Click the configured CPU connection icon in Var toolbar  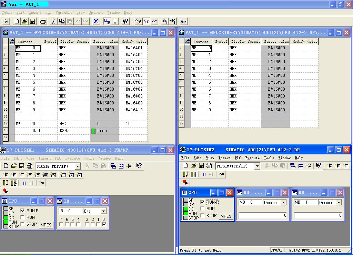coord(107,21)
